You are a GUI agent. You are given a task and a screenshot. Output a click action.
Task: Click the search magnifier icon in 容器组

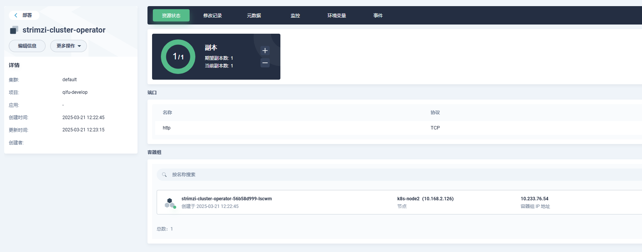[164, 175]
